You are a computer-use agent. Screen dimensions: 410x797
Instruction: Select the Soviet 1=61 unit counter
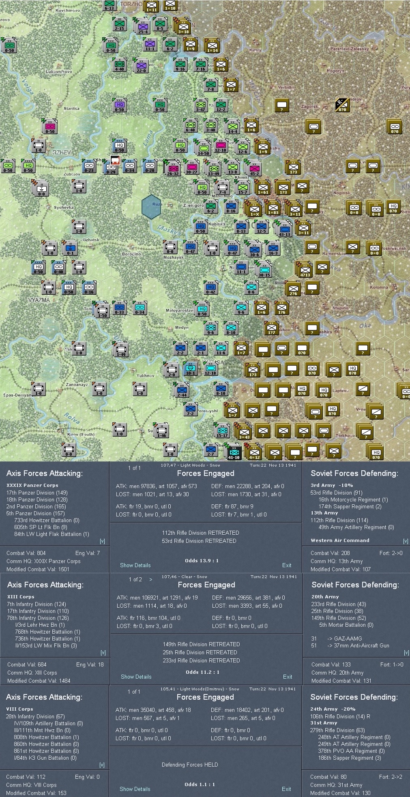[x=263, y=187]
